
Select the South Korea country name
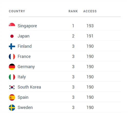click(x=29, y=87)
